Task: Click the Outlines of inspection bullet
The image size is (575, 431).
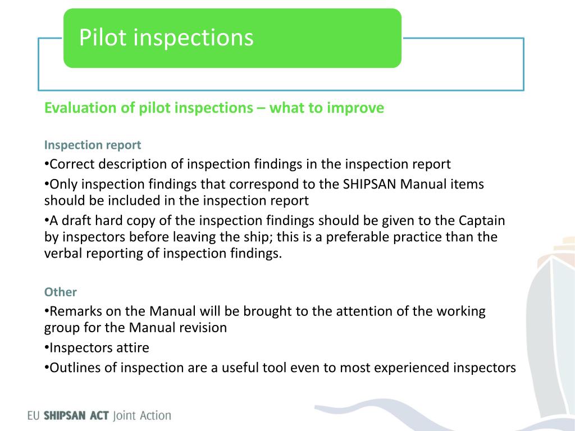Action: tap(280, 368)
